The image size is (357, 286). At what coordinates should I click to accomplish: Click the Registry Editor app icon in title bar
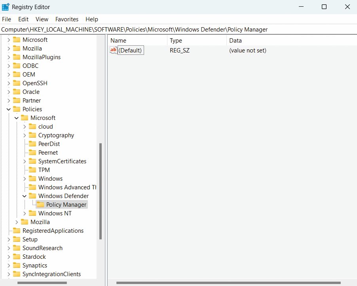point(6,7)
